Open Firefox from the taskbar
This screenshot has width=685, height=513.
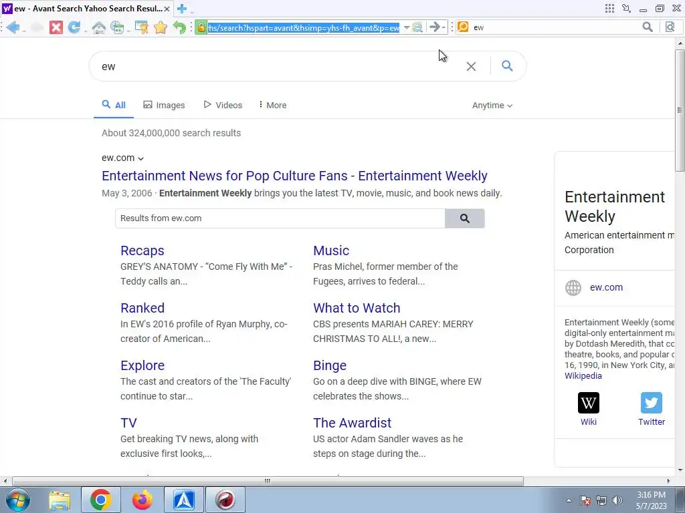tap(142, 500)
